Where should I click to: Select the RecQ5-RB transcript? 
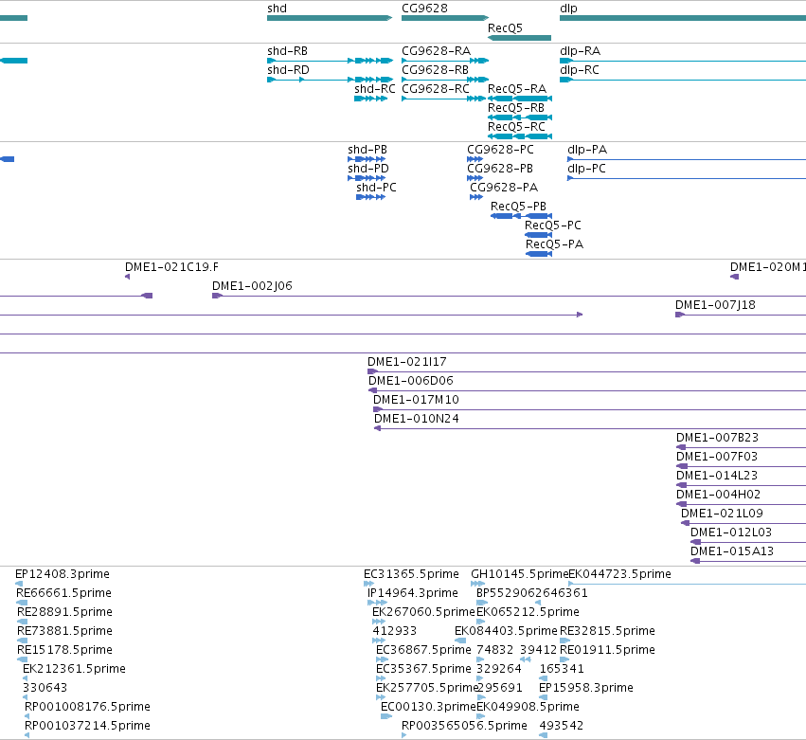coord(520,117)
